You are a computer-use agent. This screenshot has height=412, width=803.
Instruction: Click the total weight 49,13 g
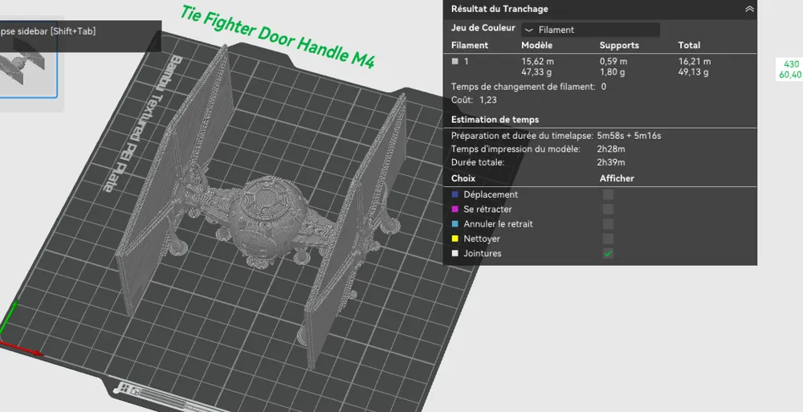pyautogui.click(x=694, y=72)
